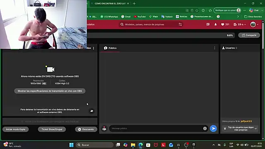Click the cloud icon in broadcast panel

point(92,111)
